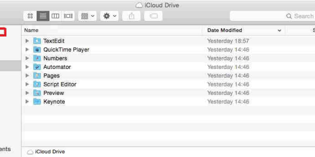Click the Pages folder name
Viewport: 315px width, 157px height.
tap(52, 76)
